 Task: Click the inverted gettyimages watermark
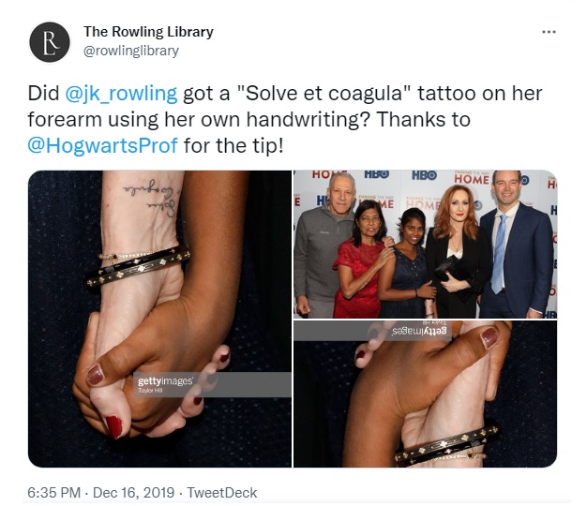click(x=419, y=331)
